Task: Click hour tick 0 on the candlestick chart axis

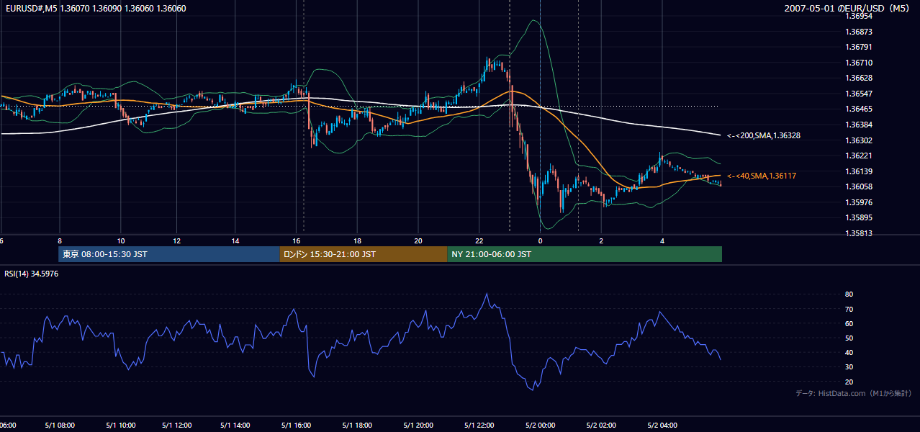Action: [540, 240]
